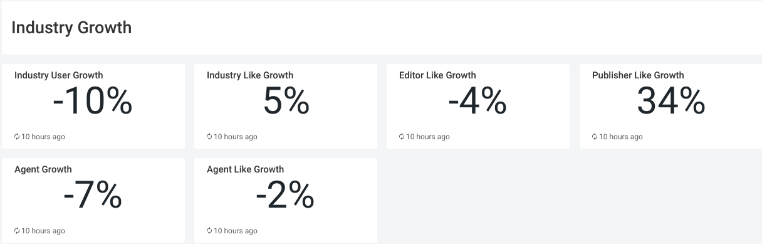The width and height of the screenshot is (762, 244).
Task: Click refresh icon in Industry User Growth card
Action: point(17,137)
